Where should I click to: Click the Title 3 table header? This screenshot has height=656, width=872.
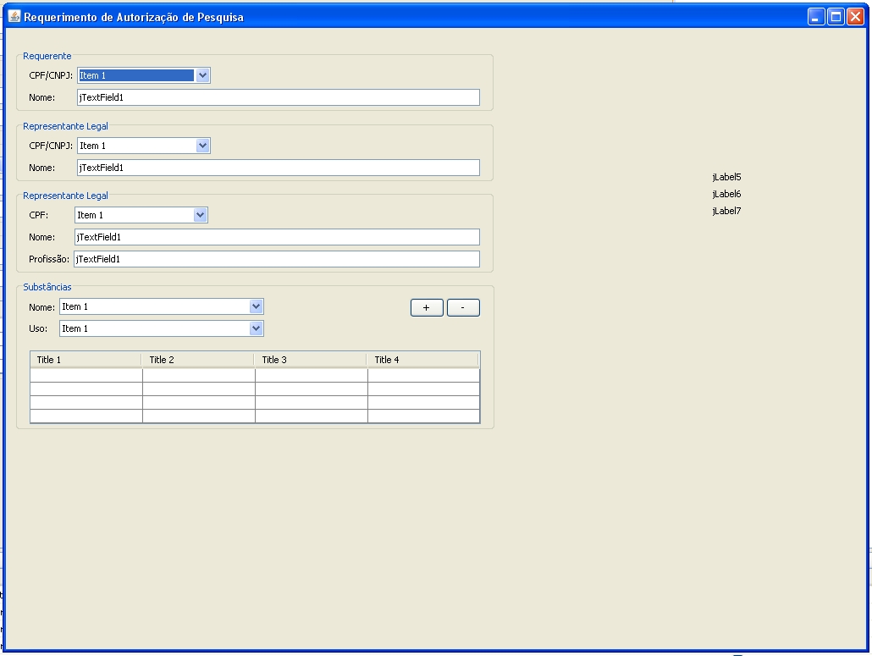[311, 360]
